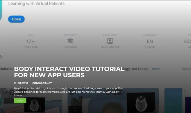The width and height of the screenshot is (191, 113).
Task: Click the CT scan thumbnail beside PLAY
Action: tap(35, 105)
